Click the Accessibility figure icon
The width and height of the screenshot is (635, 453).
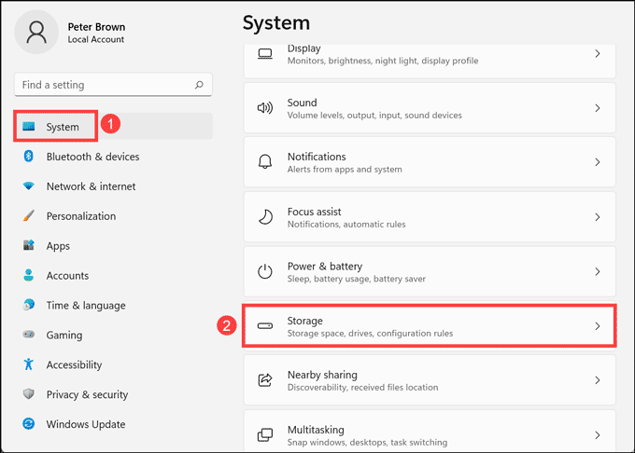click(28, 364)
